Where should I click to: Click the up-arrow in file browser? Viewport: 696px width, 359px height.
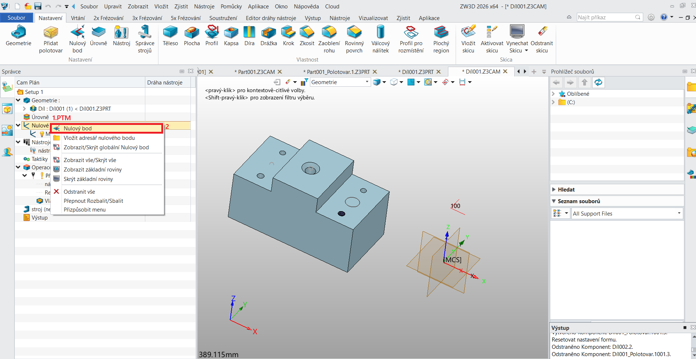tap(584, 83)
